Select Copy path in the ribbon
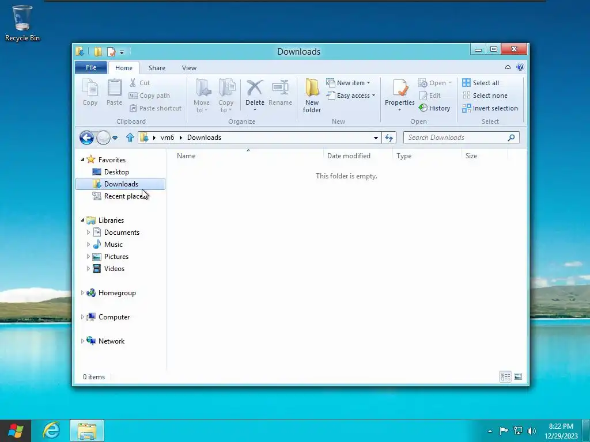The width and height of the screenshot is (590, 442). 150,96
